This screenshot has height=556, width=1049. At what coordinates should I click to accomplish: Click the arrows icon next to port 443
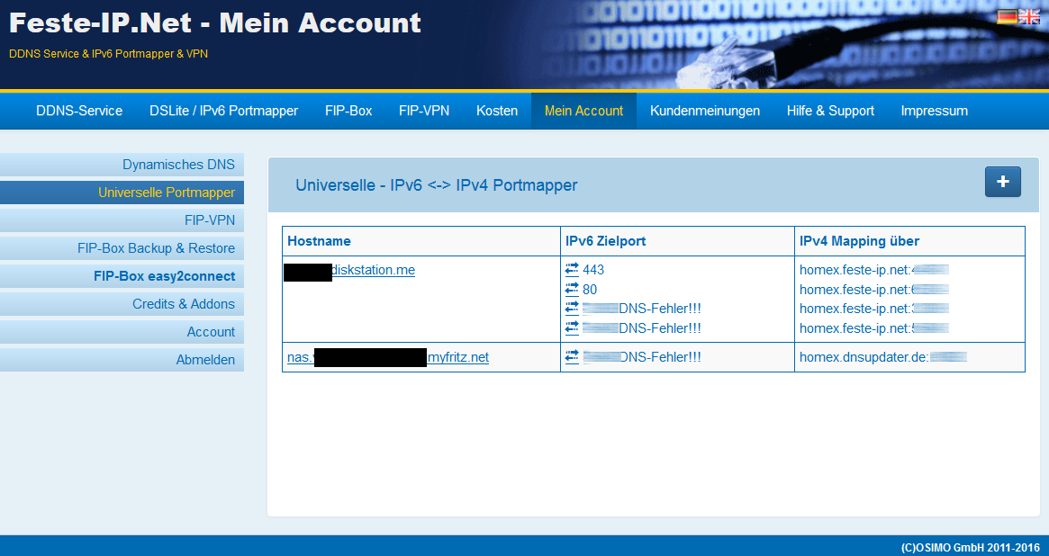tap(572, 269)
